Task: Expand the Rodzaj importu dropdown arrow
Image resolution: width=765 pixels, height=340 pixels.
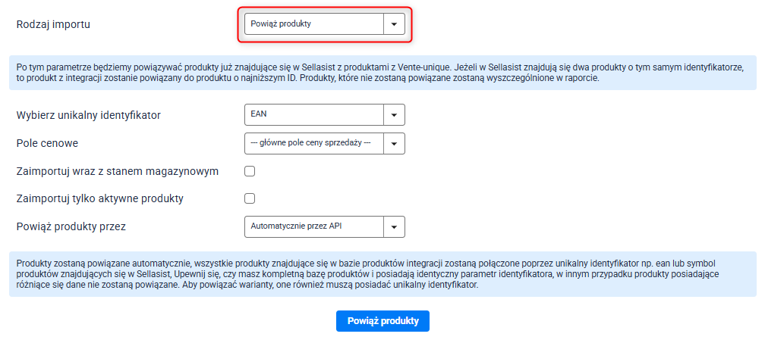Action: (394, 24)
